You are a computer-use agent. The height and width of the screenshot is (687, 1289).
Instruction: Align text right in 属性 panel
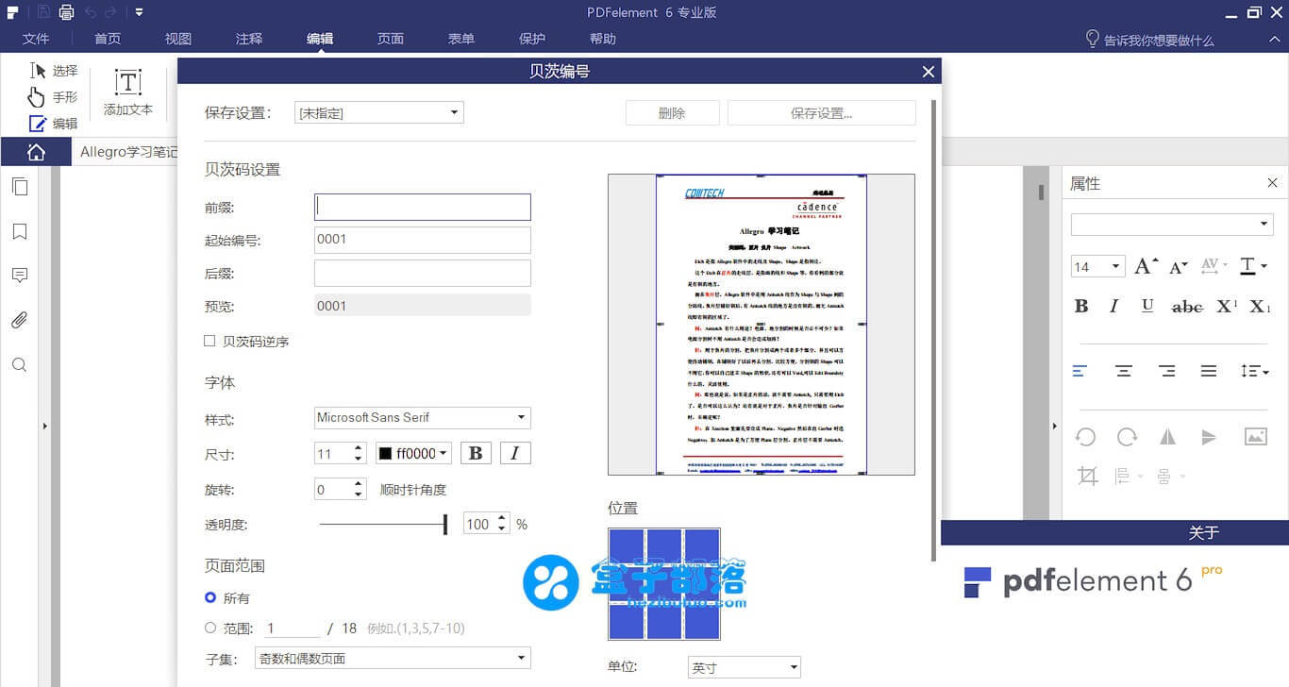pyautogui.click(x=1167, y=372)
